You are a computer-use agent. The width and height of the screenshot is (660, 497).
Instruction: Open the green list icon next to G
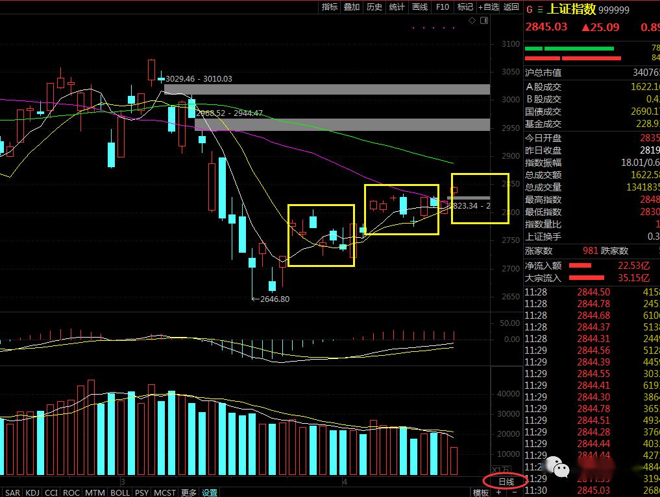point(540,10)
